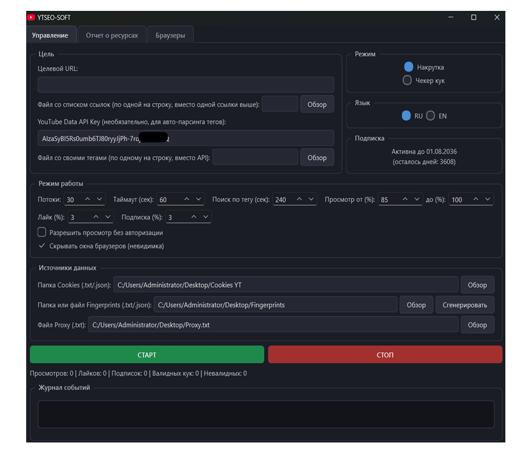The width and height of the screenshot is (529, 461).
Task: Increase Потоки value with up arrow
Action: [88, 199]
